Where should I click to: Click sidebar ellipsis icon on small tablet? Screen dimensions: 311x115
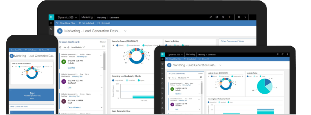click(163, 74)
